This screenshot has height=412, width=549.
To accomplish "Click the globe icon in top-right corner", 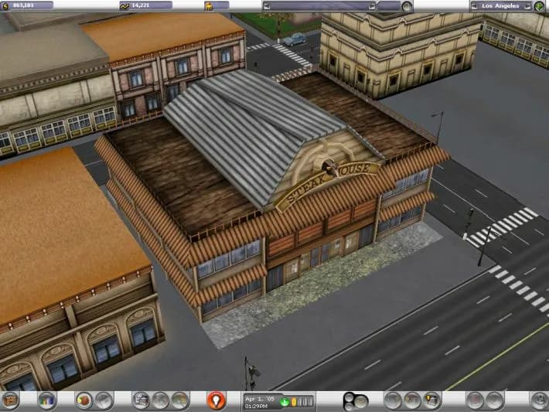I will coord(539,6).
